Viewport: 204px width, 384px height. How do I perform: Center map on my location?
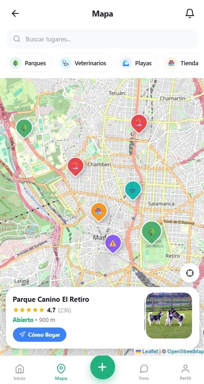190,273
